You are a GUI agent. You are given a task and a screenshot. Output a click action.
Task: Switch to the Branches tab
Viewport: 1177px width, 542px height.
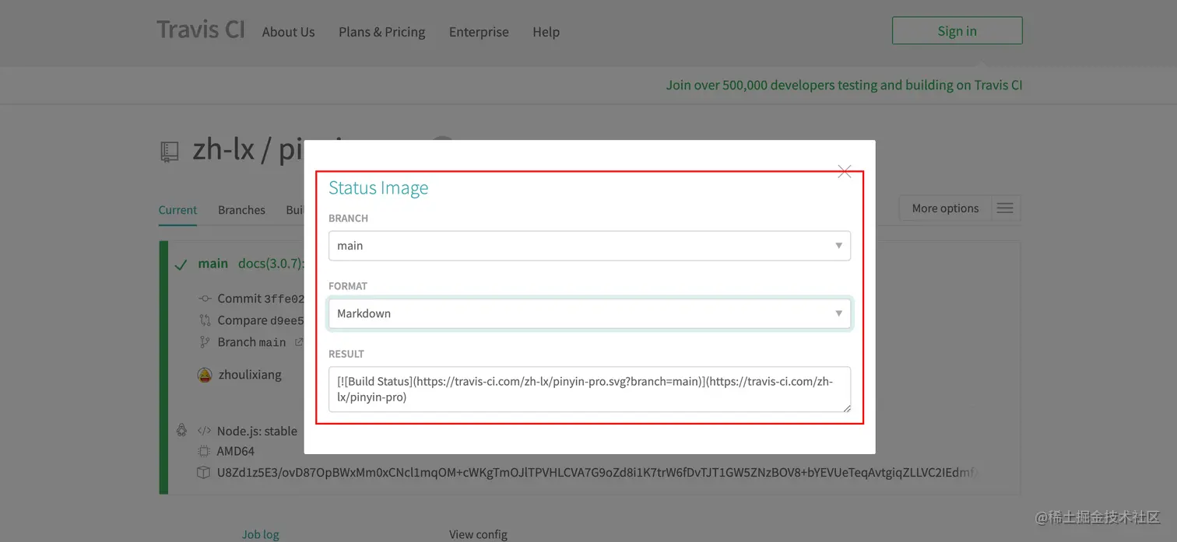[x=241, y=210]
